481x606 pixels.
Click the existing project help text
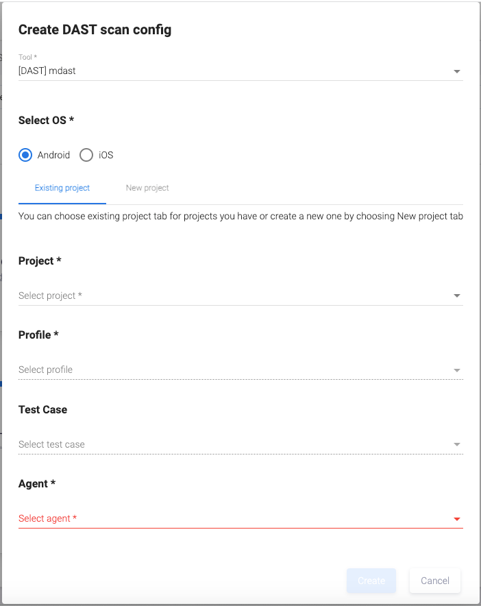(241, 217)
